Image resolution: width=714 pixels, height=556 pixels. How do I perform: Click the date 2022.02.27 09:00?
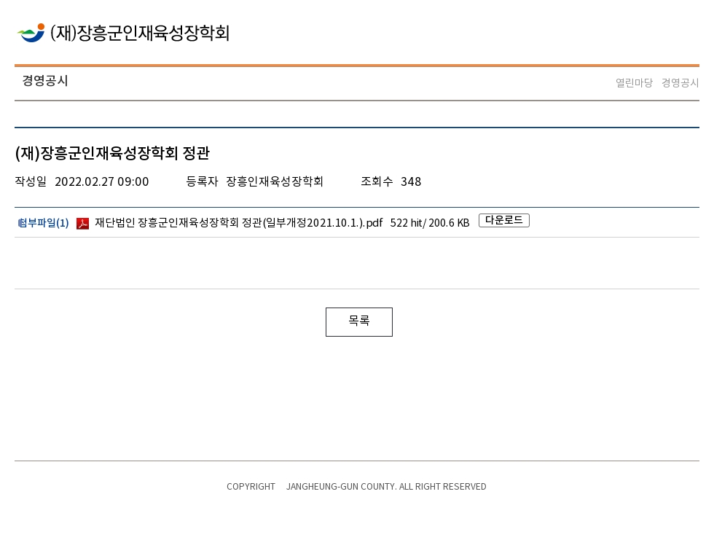[101, 181]
